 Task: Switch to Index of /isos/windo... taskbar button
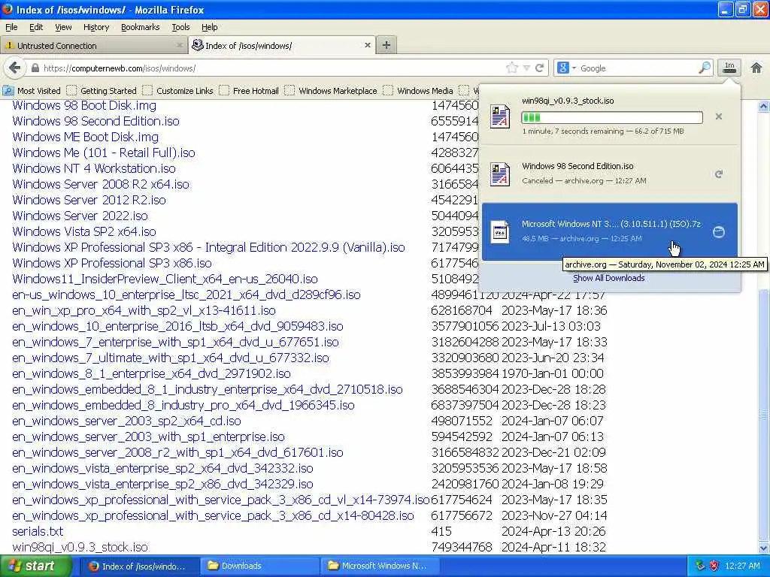[139, 566]
